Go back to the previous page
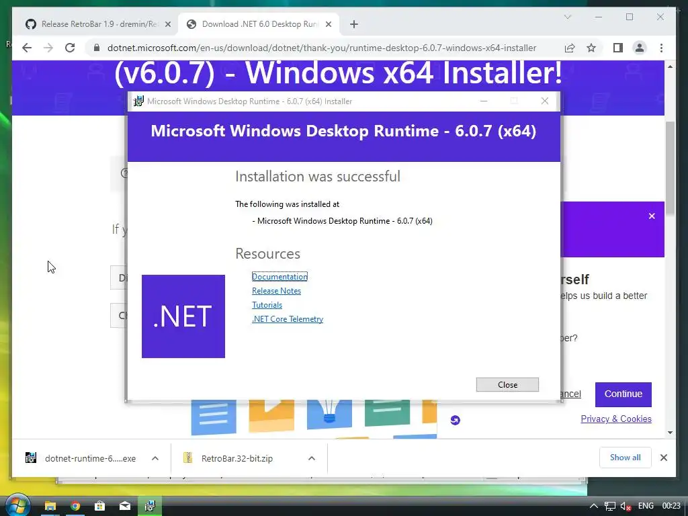688x516 pixels. click(27, 48)
